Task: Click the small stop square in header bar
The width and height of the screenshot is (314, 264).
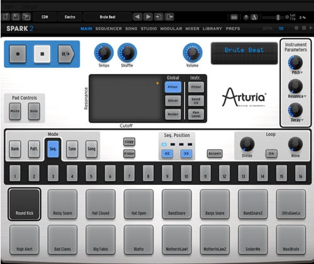Action: coord(304,28)
